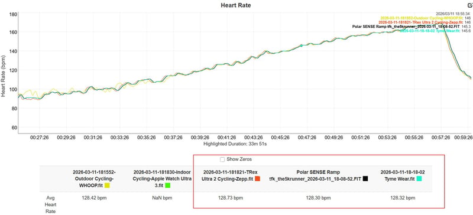
Task: Select the Indoor Cycling-Apple Watch Ultra 3.fit header
Action: click(162, 179)
